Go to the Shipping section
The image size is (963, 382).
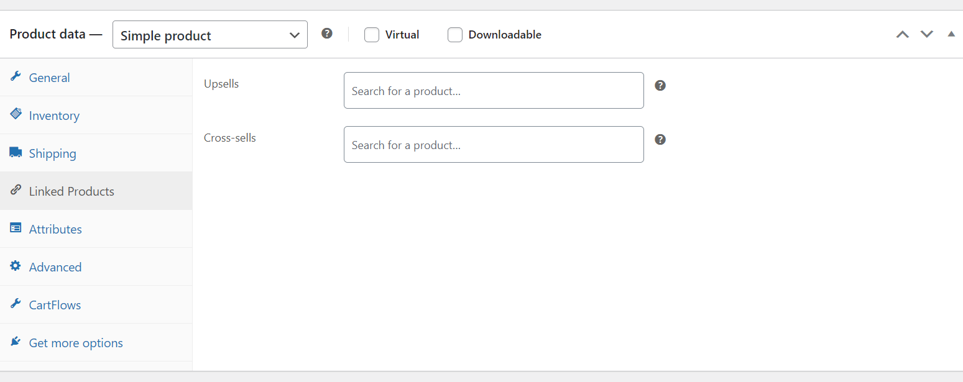tap(52, 153)
